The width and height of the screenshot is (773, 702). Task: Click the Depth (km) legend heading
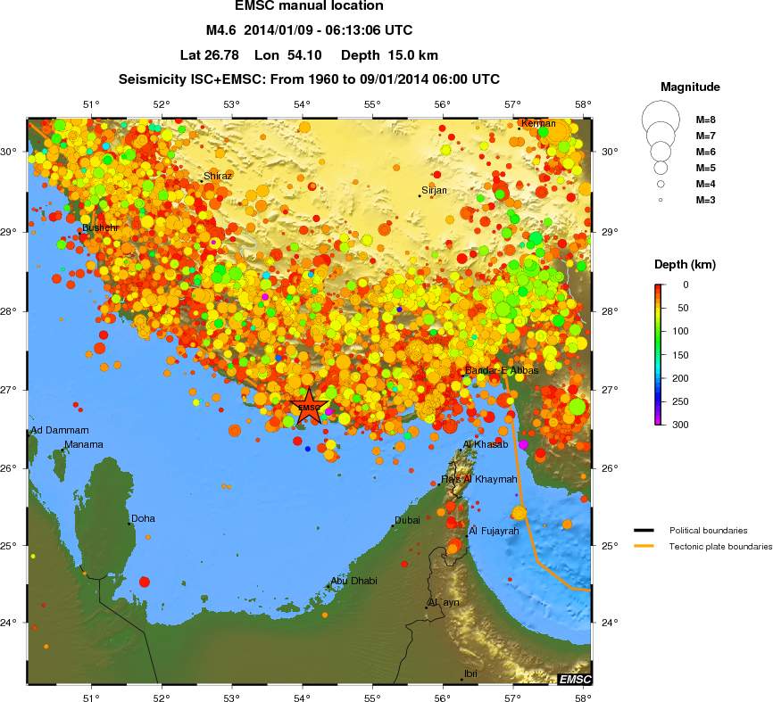[x=685, y=265]
